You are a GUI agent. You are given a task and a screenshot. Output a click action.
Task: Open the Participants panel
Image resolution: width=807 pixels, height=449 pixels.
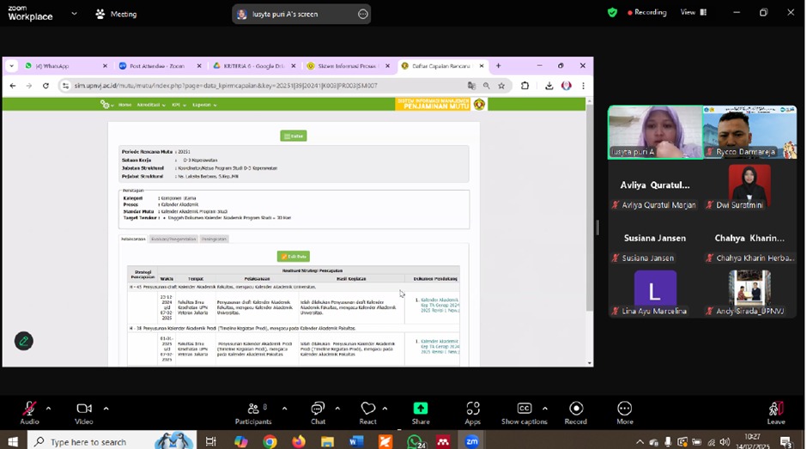tap(252, 409)
